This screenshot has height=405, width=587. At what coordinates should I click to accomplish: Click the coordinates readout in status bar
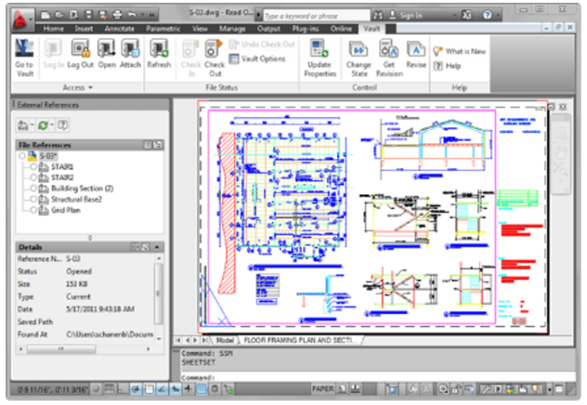pos(52,390)
